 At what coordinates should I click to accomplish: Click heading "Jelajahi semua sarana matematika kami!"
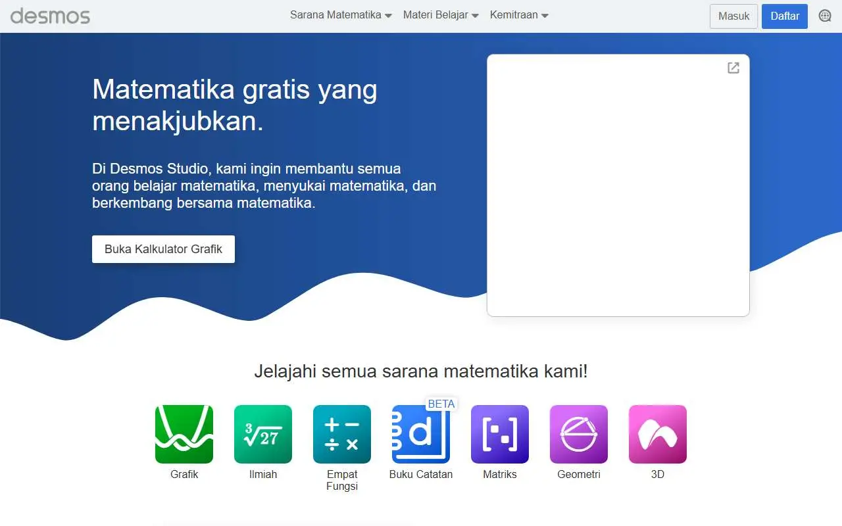pos(421,371)
